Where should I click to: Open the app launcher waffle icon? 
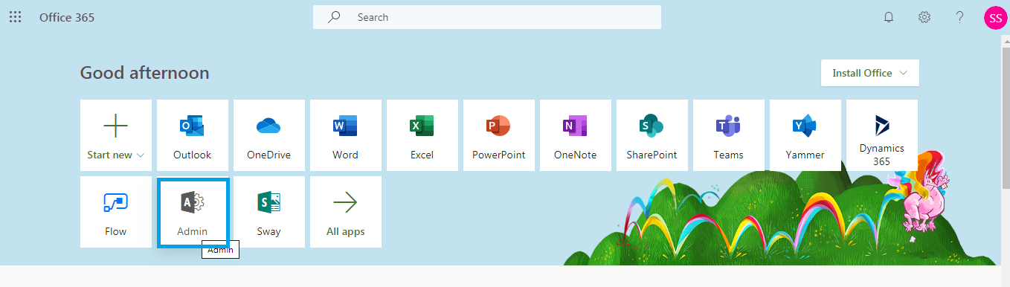(x=15, y=17)
